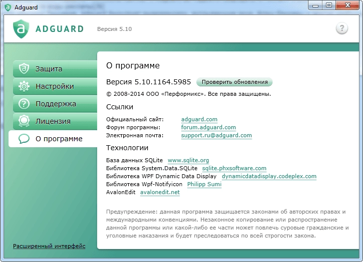Click the label Форум программы:
The width and height of the screenshot is (363, 262).
click(133, 127)
